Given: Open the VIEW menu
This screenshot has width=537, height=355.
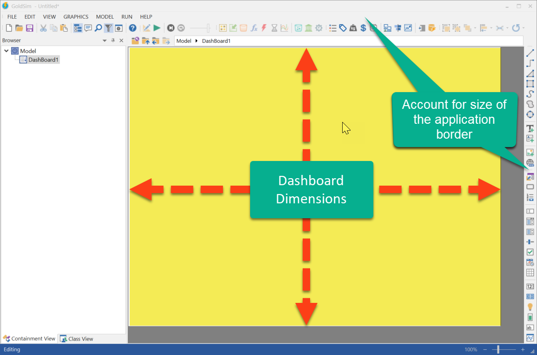Looking at the screenshot, I should click(49, 16).
